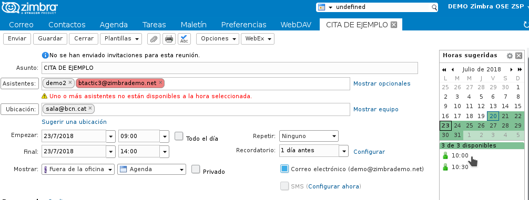
Task: Open the Preferencias tab
Action: (x=243, y=25)
